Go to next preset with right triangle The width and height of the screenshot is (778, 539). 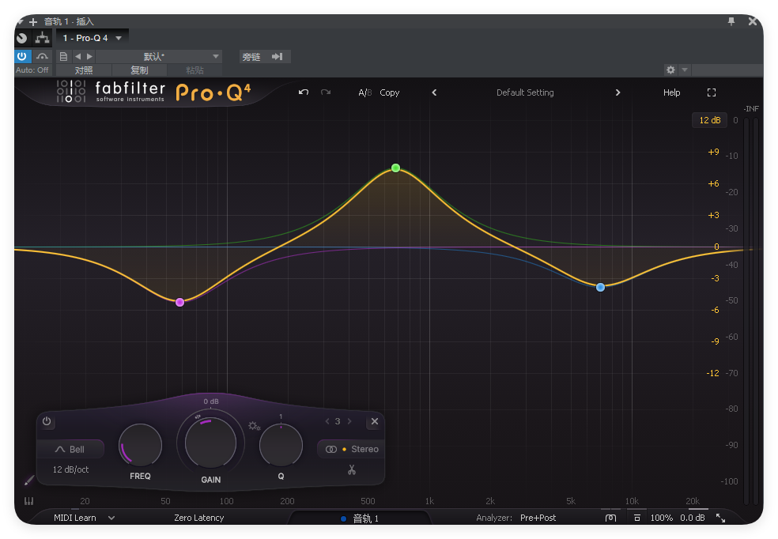tap(90, 57)
